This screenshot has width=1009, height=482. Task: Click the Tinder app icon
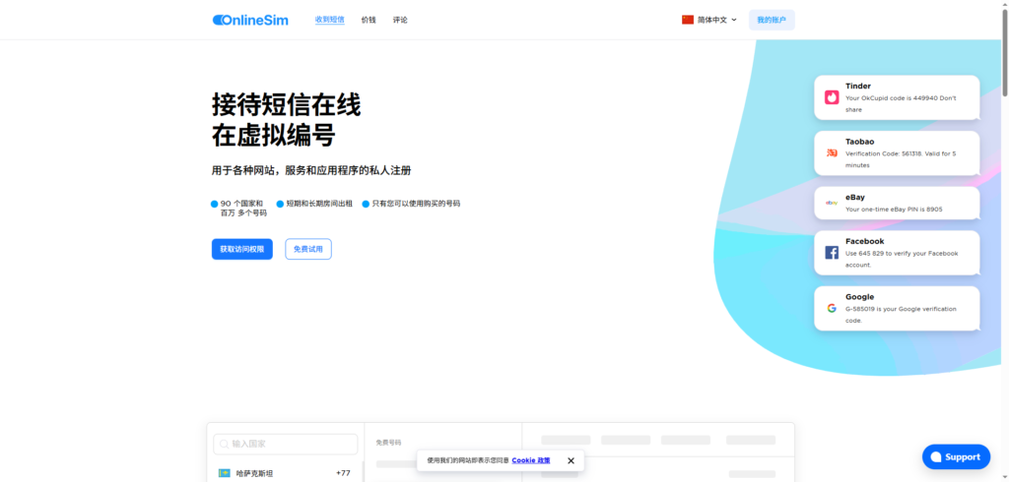(x=832, y=97)
